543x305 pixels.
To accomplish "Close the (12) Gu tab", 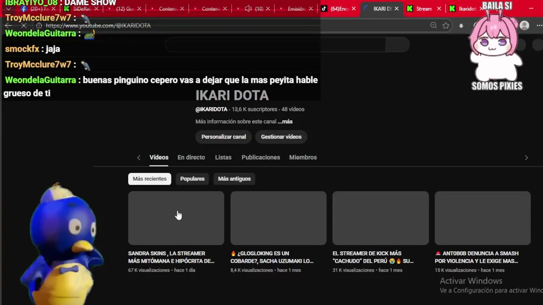I will click(139, 8).
